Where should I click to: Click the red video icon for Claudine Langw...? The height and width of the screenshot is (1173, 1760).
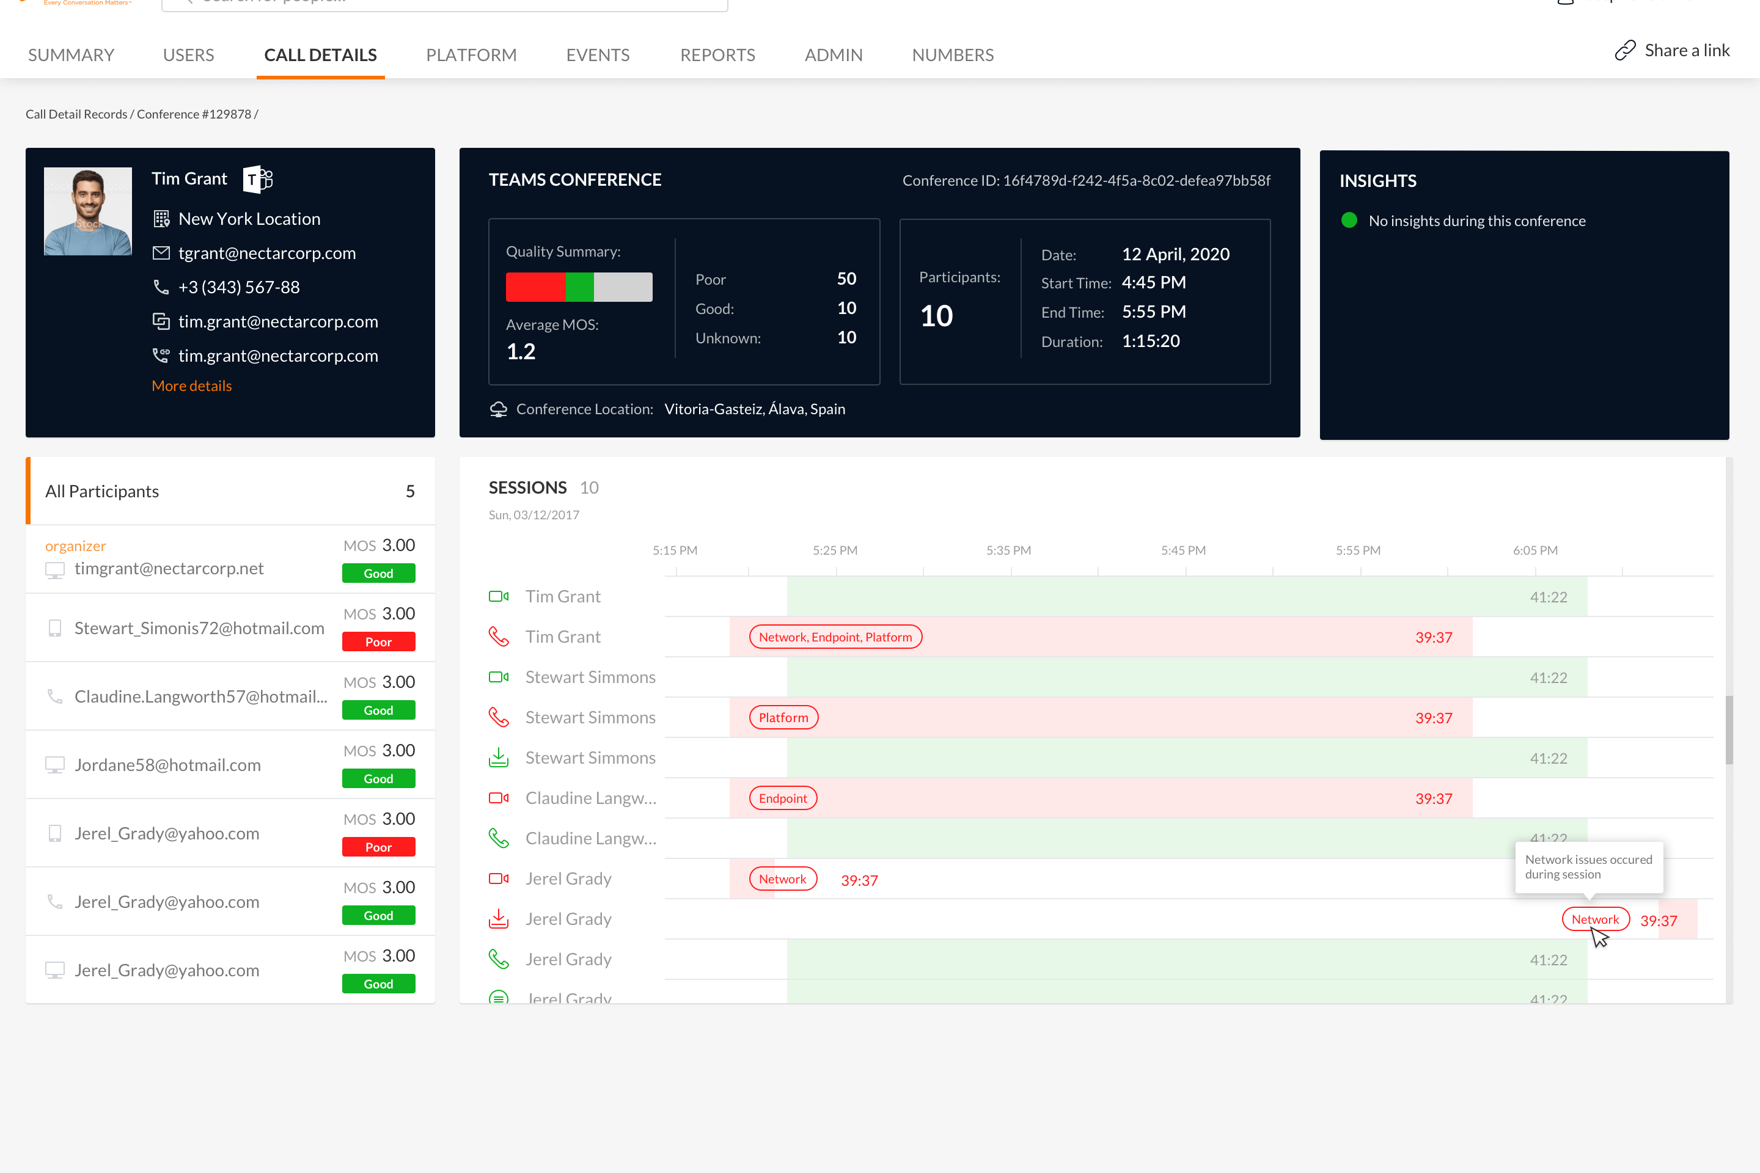(499, 798)
